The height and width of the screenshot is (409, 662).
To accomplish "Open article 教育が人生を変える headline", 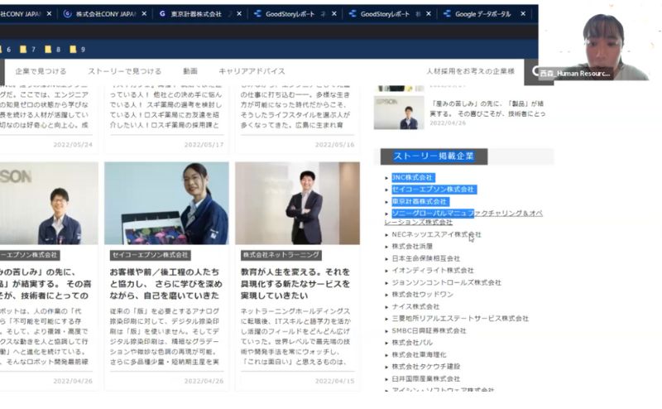I will coord(295,283).
